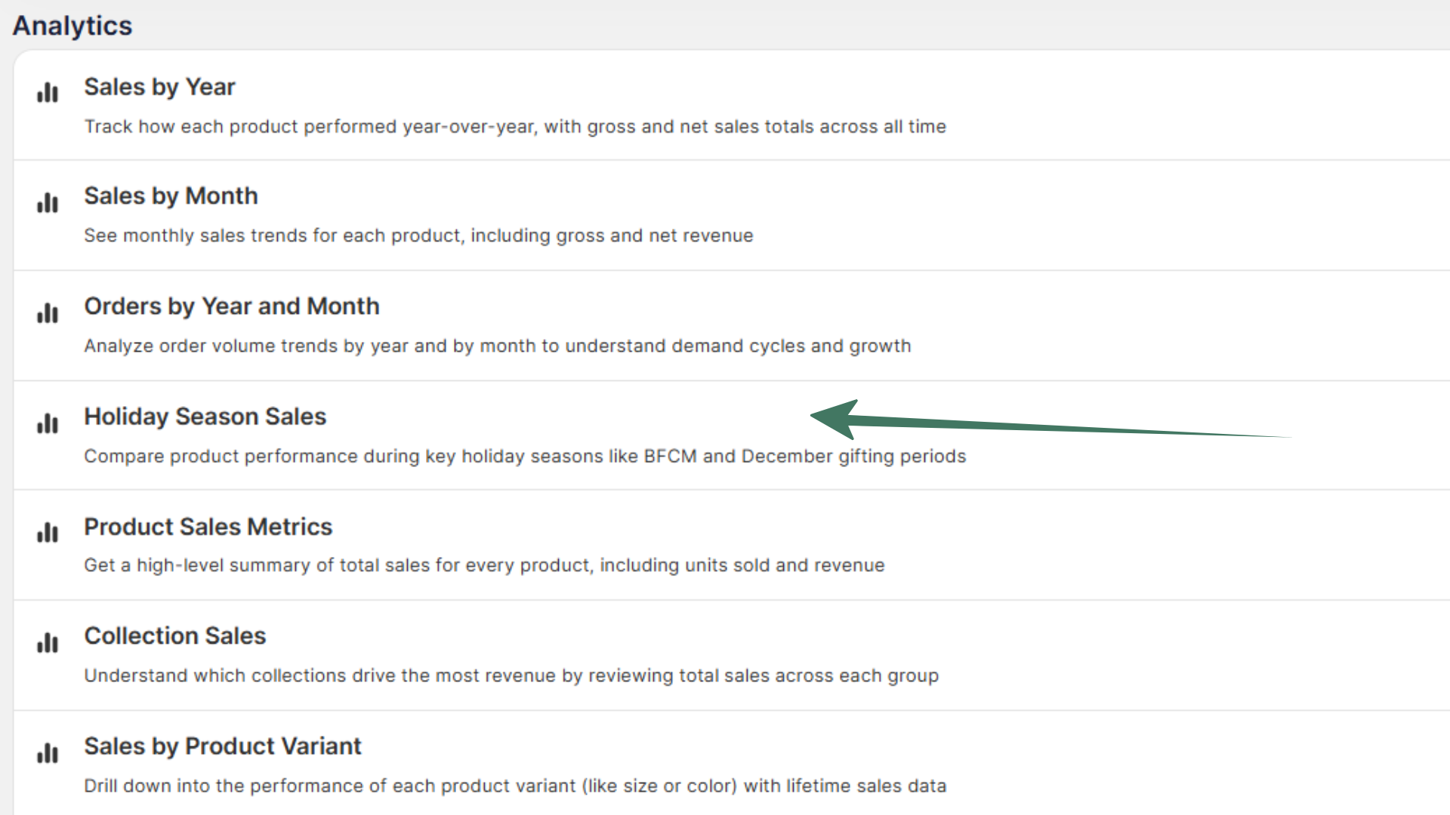Open the Product Sales Metrics report
The width and height of the screenshot is (1450, 815).
coord(208,527)
